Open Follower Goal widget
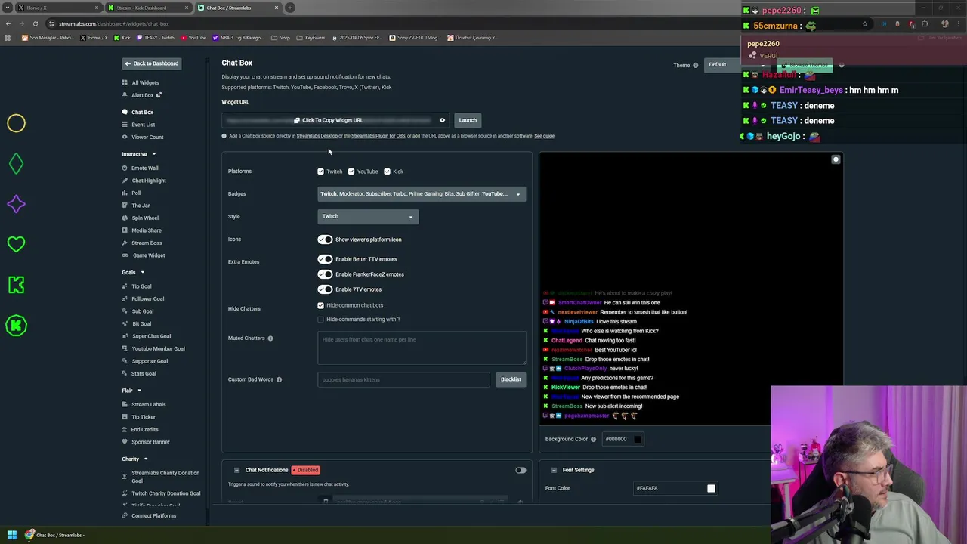967x544 pixels. tap(147, 298)
